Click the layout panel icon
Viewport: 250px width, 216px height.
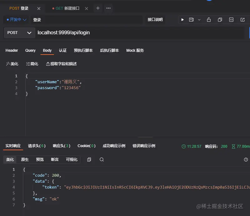pos(191,20)
